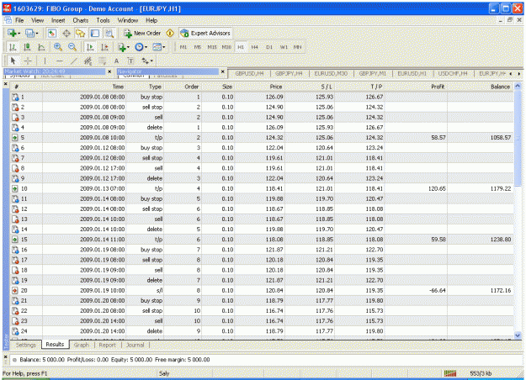
Task: Select the Horizontal Line tool
Action: click(x=60, y=61)
